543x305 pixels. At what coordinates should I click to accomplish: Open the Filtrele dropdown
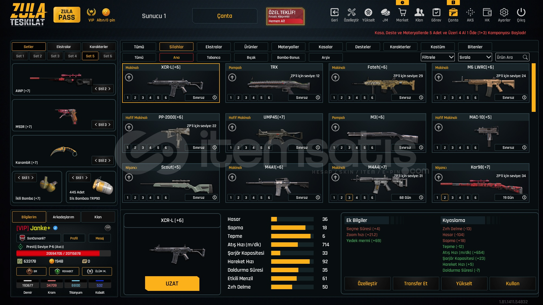click(x=438, y=57)
